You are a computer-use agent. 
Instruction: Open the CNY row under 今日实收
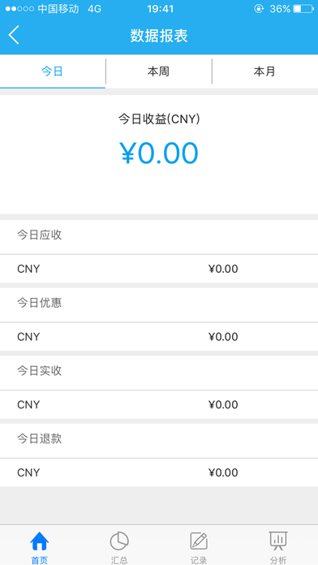(159, 404)
